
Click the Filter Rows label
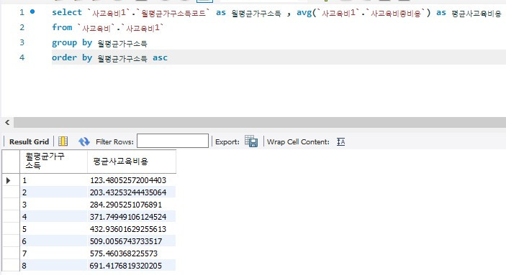pos(114,142)
